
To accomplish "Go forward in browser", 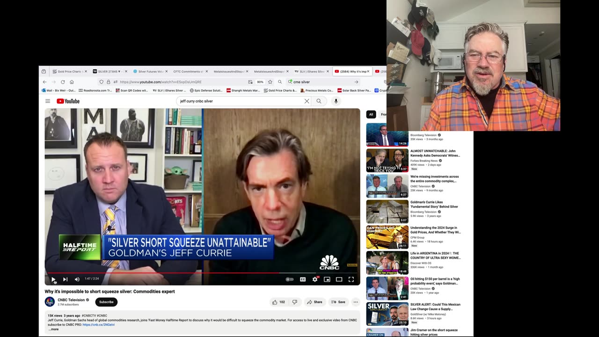I will 53,82.
